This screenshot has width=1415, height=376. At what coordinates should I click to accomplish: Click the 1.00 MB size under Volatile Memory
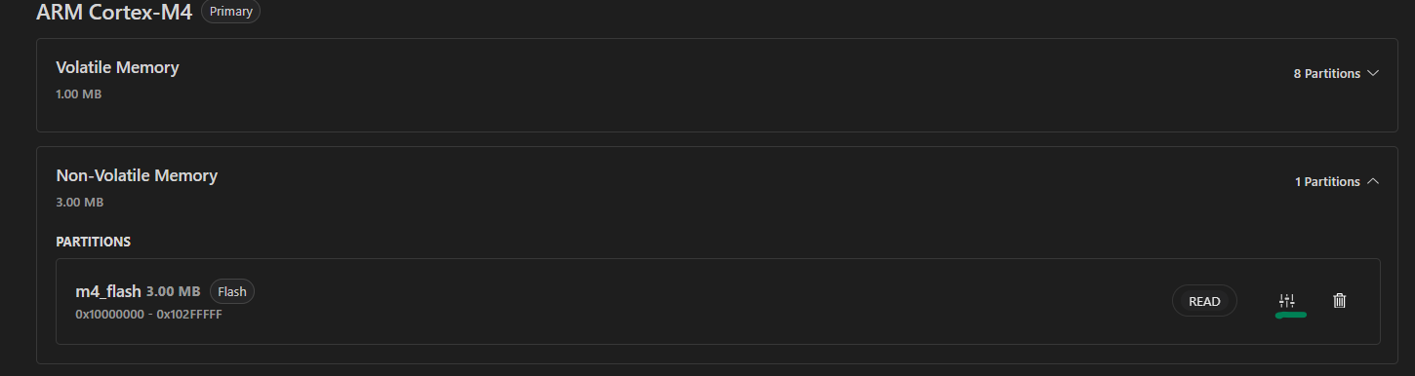click(x=79, y=94)
